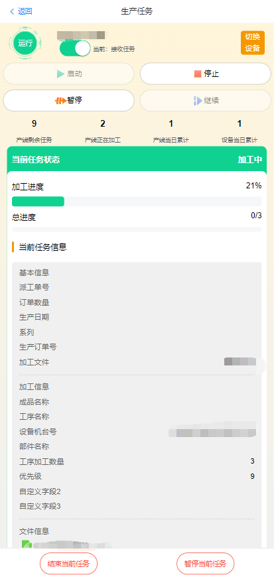Toggle the 接收任务 switch off
Image resolution: width=274 pixels, height=579 pixels.
(75, 48)
